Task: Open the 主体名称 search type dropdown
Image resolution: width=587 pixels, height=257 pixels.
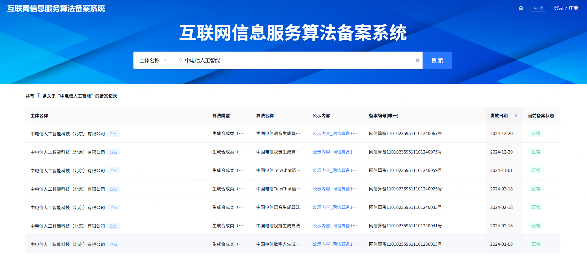Action: pyautogui.click(x=153, y=60)
